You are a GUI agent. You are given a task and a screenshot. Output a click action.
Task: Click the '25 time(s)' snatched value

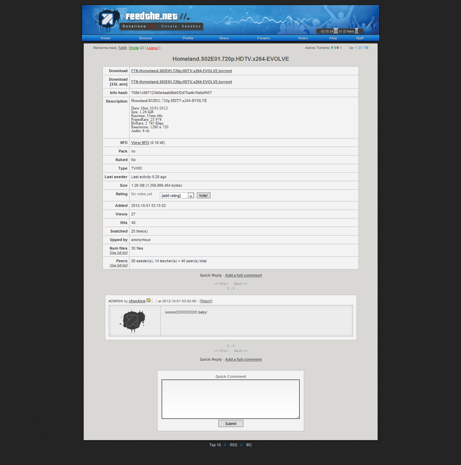point(139,231)
